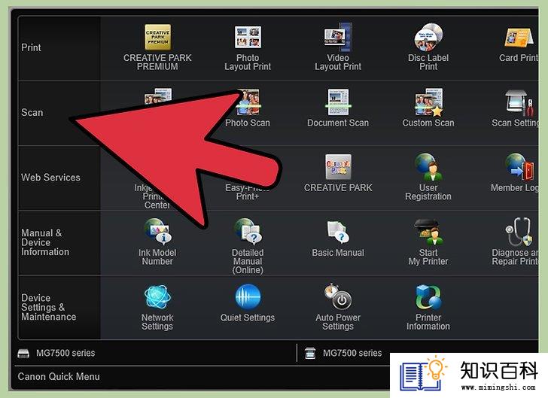
Task: Start Disc Label Print
Action: tap(428, 37)
